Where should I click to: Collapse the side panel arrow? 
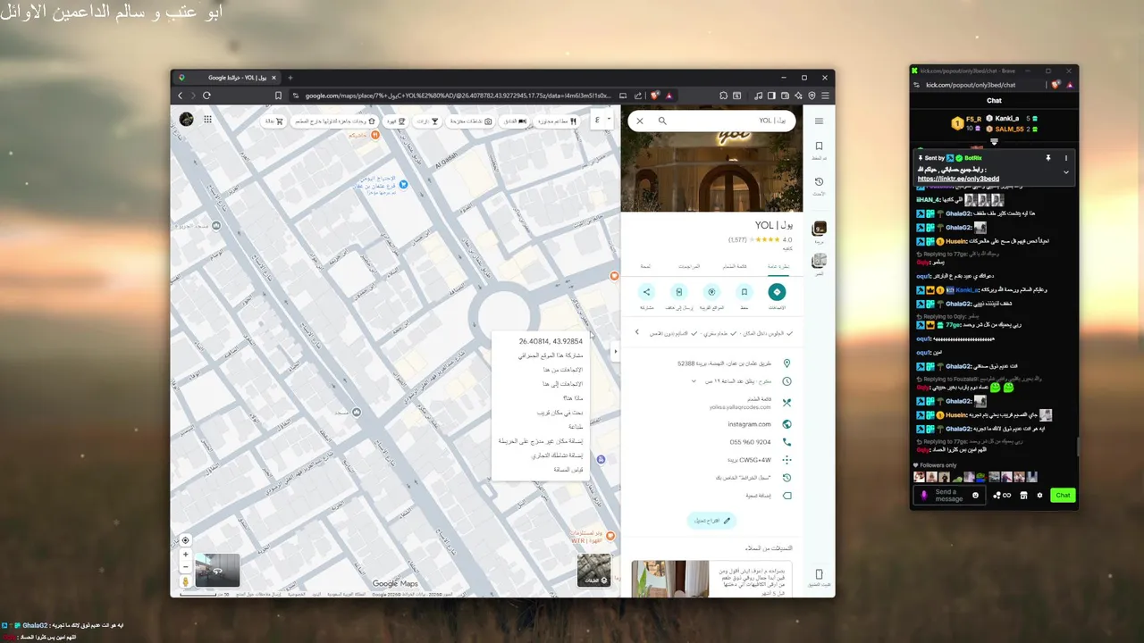point(616,352)
